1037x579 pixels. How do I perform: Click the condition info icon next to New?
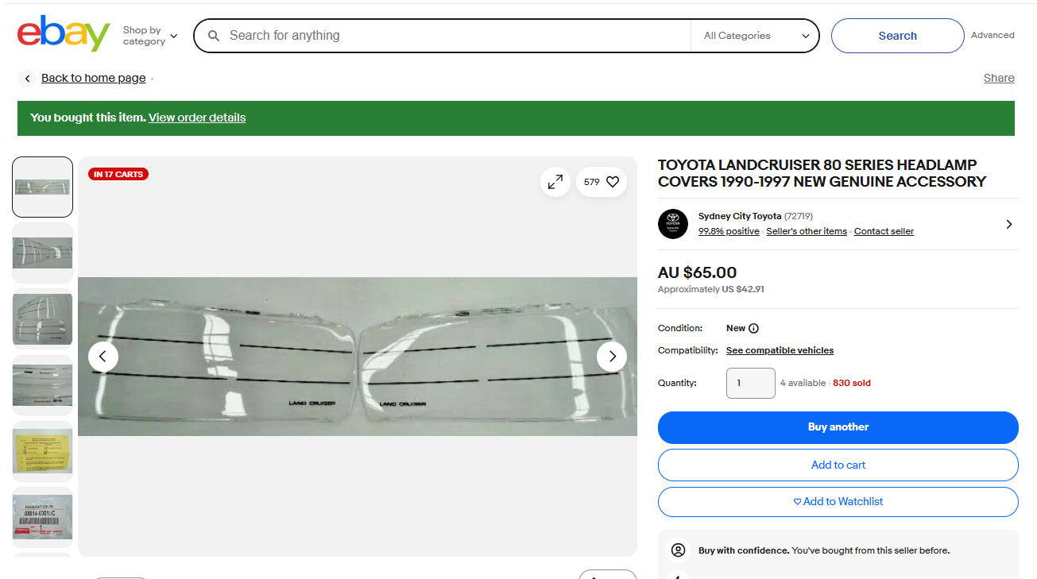[753, 328]
